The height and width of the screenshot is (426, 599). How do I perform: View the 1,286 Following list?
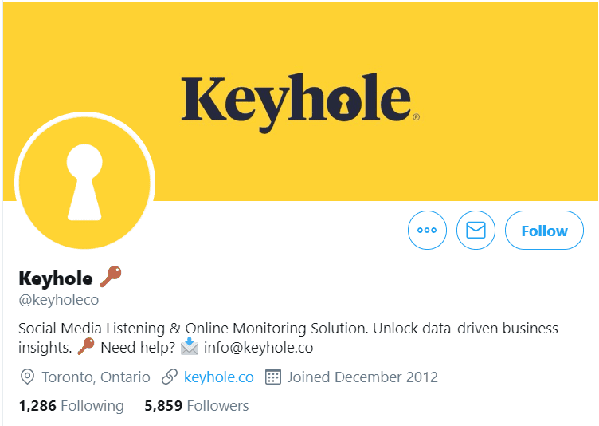click(72, 406)
